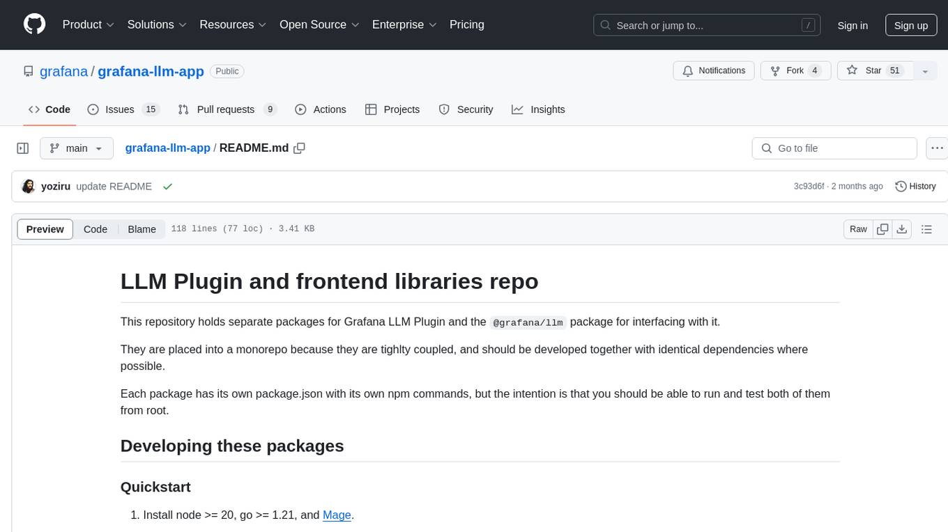The image size is (948, 532).
Task: Switch to Code view
Action: click(x=95, y=229)
